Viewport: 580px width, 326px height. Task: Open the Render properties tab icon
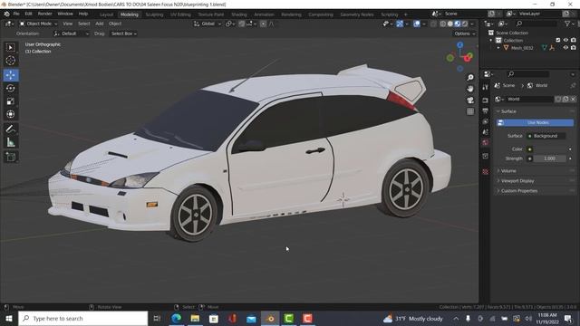pyautogui.click(x=486, y=101)
